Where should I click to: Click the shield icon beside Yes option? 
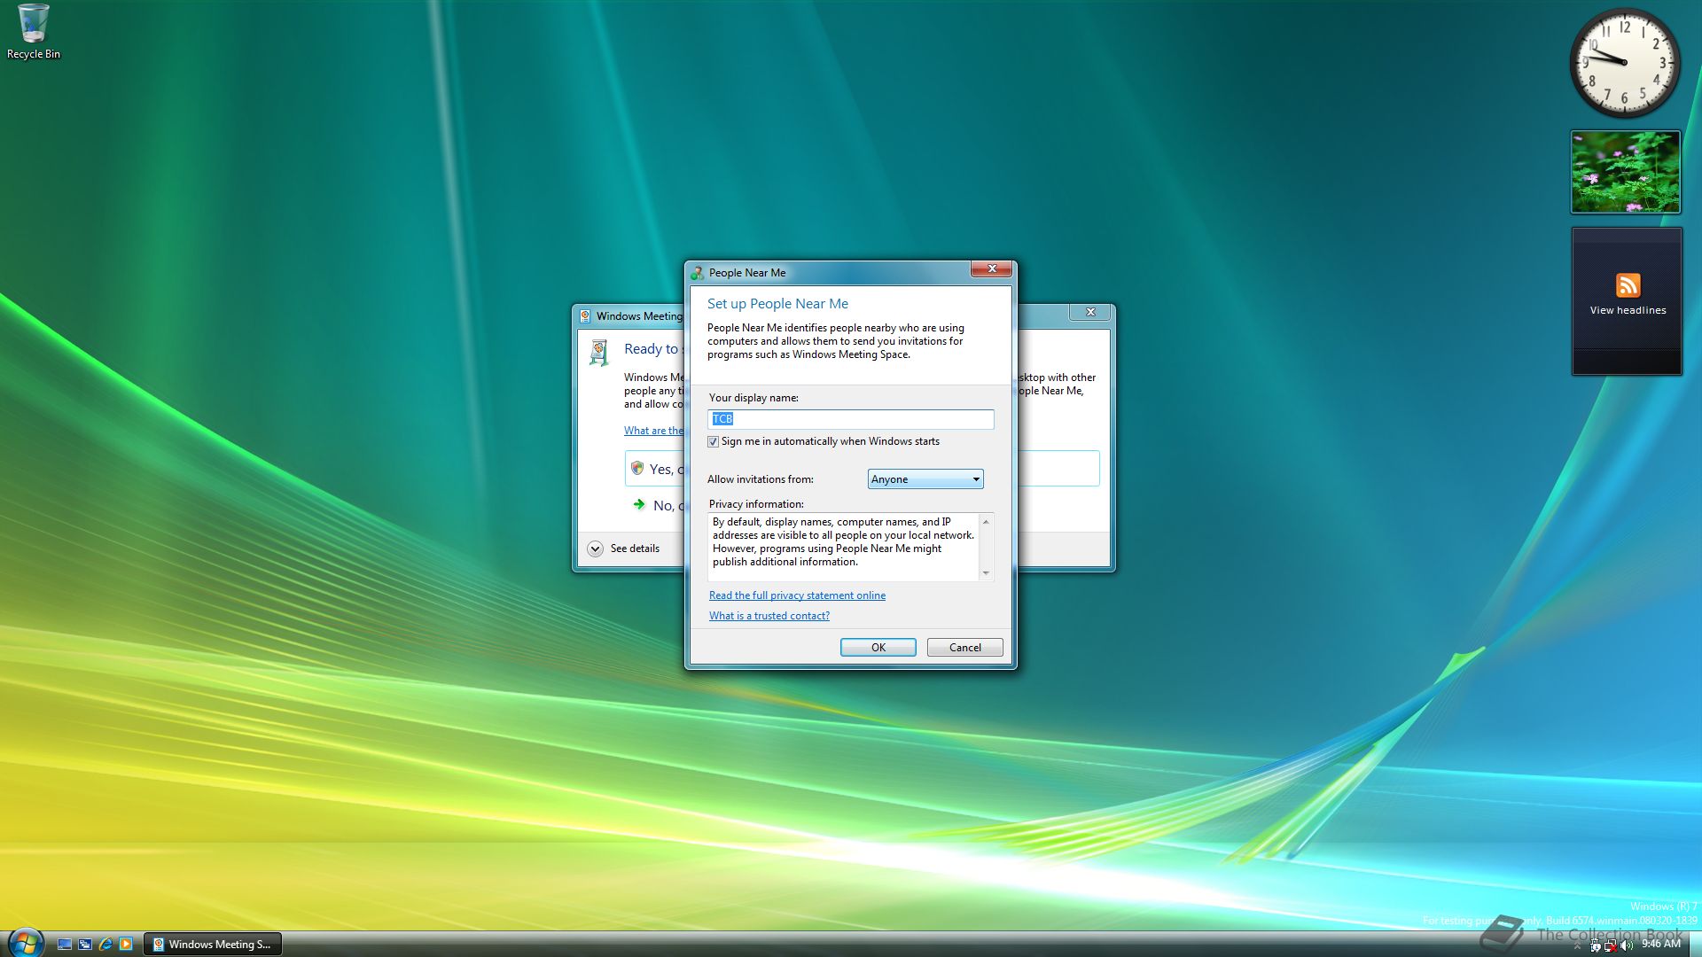click(636, 468)
